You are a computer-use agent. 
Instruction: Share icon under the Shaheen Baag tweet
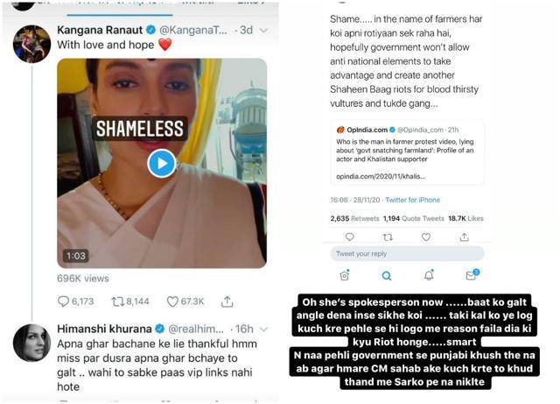(x=464, y=237)
